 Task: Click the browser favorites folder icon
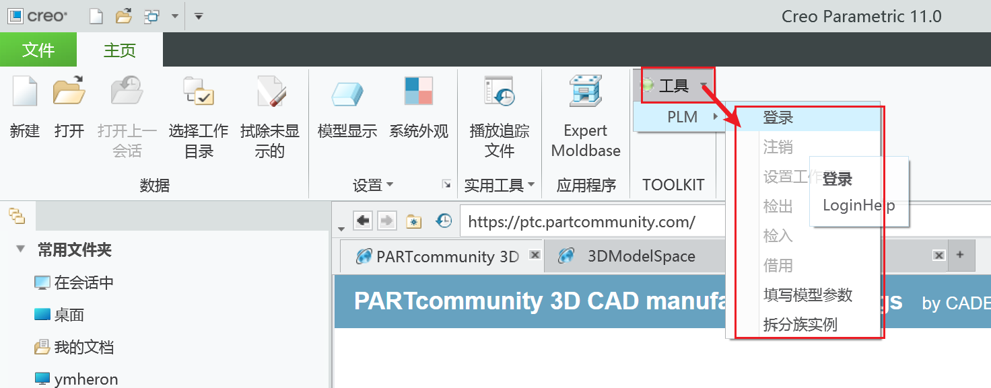click(413, 221)
